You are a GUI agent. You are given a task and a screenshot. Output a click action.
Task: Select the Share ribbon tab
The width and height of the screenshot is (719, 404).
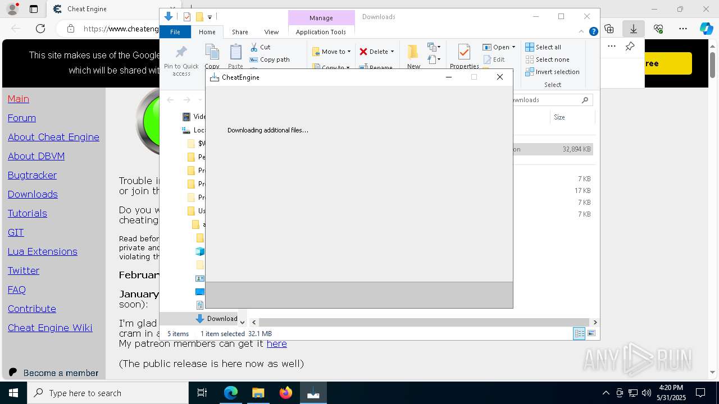tap(240, 32)
